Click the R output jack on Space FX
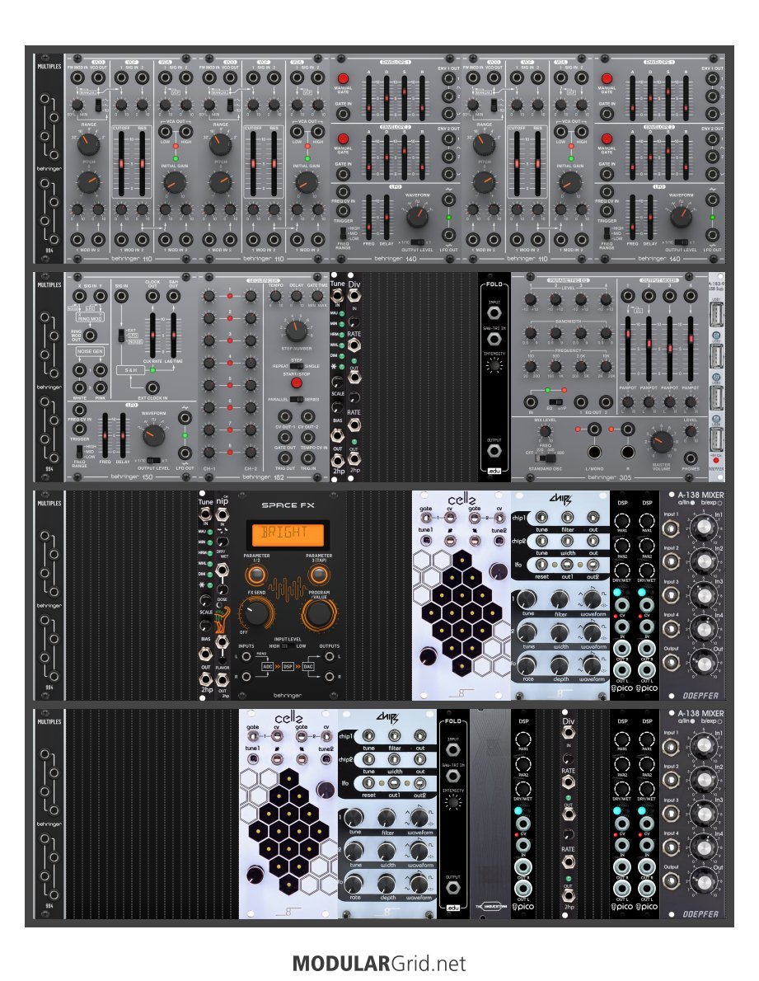This screenshot has height=981, width=759. coord(329,676)
